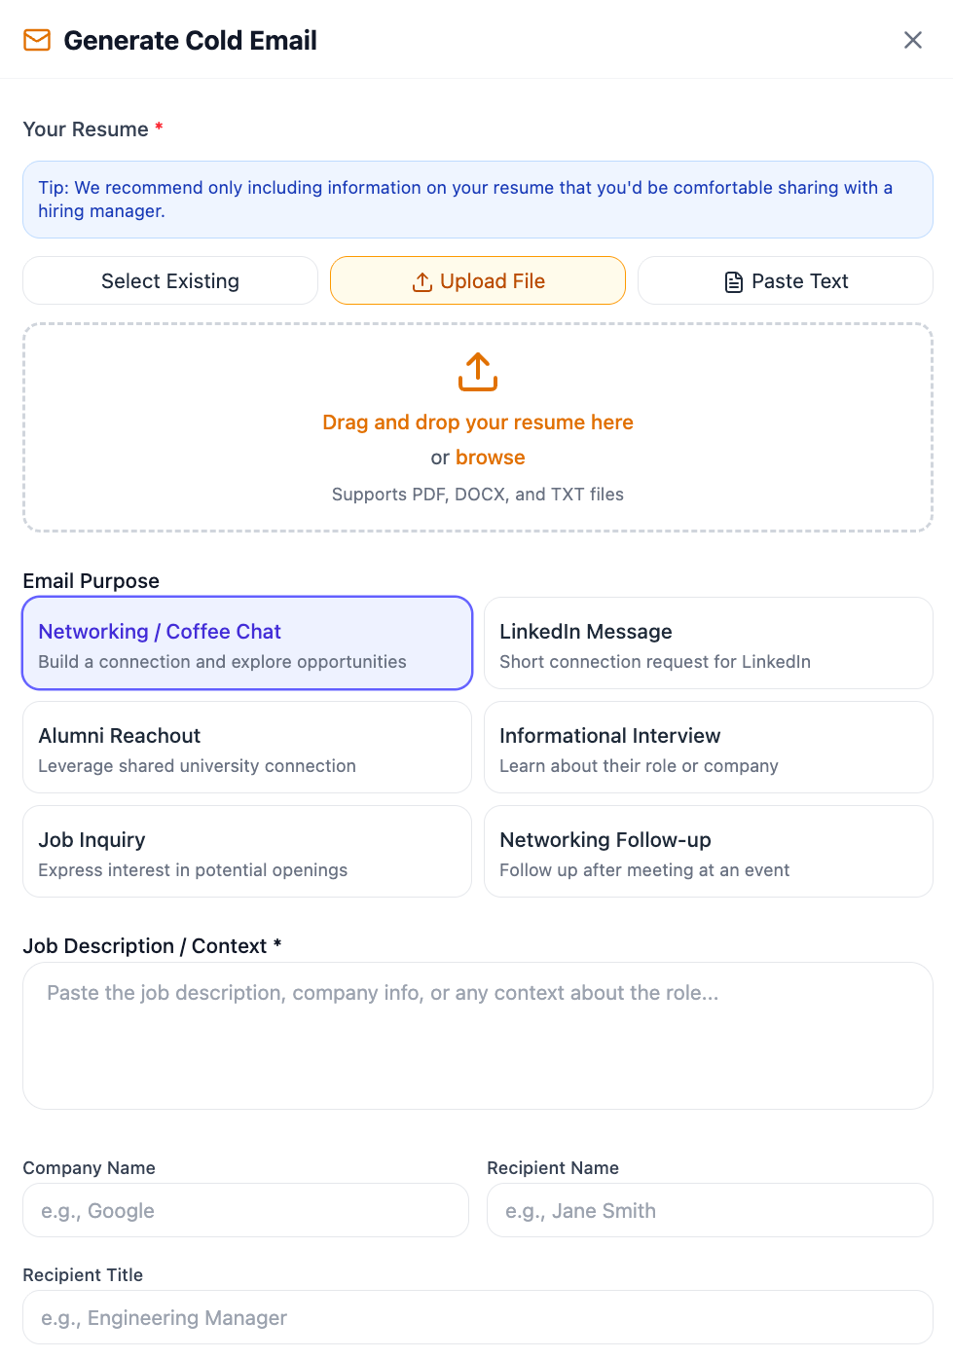Switch to the Paste Text tab
Screen dimensions: 953x1359
(x=786, y=280)
